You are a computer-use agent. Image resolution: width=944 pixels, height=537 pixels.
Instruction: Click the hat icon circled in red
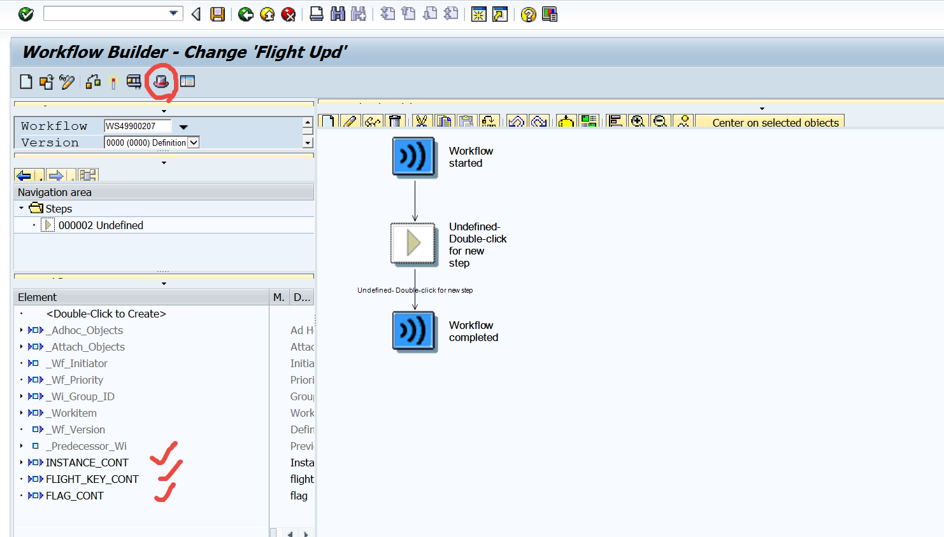coord(161,81)
